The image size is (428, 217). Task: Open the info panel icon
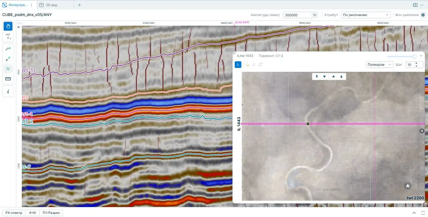click(8, 92)
